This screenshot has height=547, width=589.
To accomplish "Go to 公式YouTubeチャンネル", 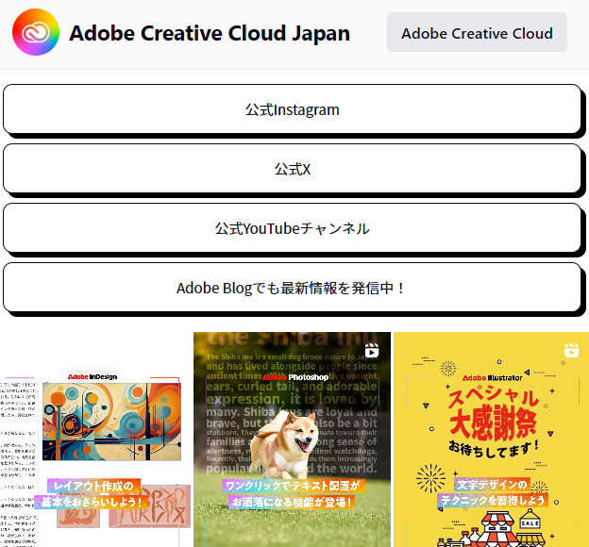I will 292,229.
